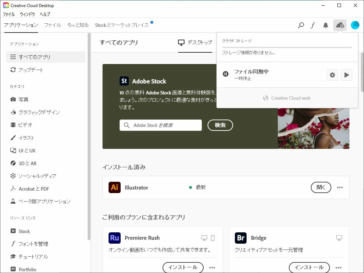
Task: Select すべてのアプリ in sidebar
Action: tap(46, 57)
